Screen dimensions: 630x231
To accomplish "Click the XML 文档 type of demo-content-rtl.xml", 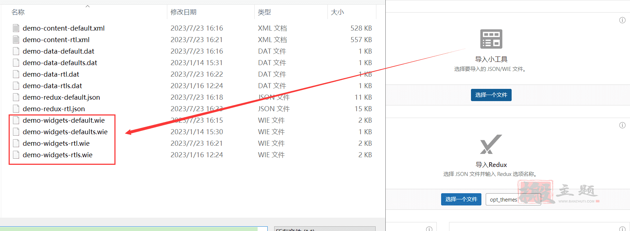I will (272, 40).
